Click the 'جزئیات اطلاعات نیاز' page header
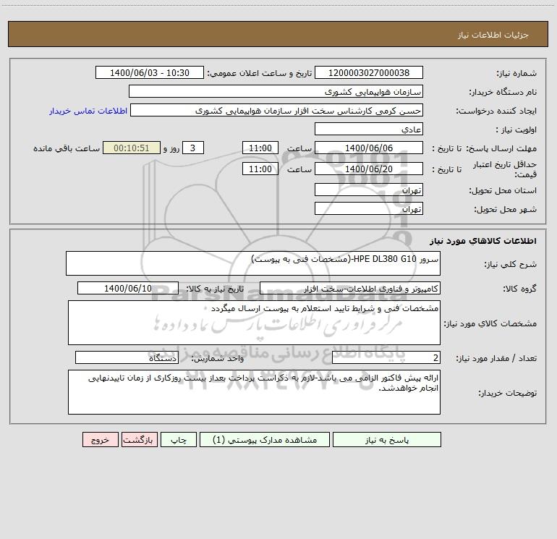The width and height of the screenshot is (557, 539). click(x=493, y=35)
